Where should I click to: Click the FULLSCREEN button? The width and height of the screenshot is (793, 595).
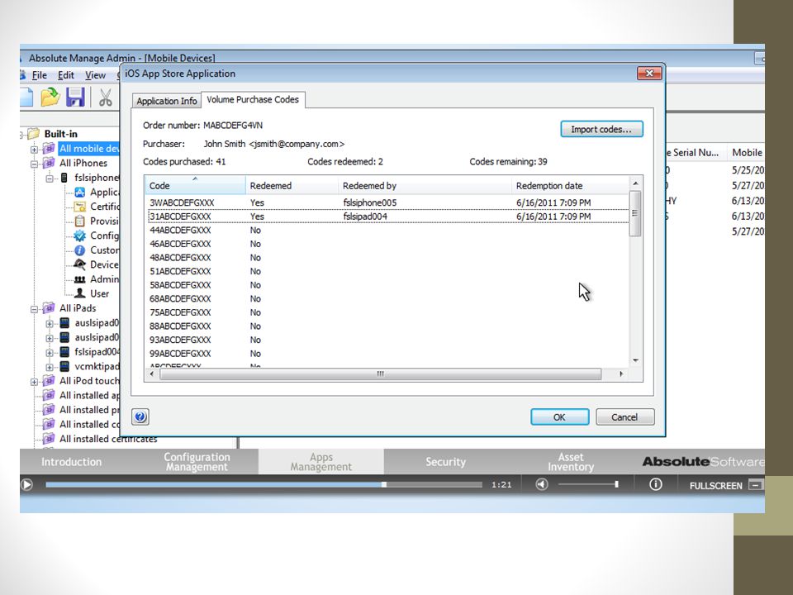pos(715,485)
